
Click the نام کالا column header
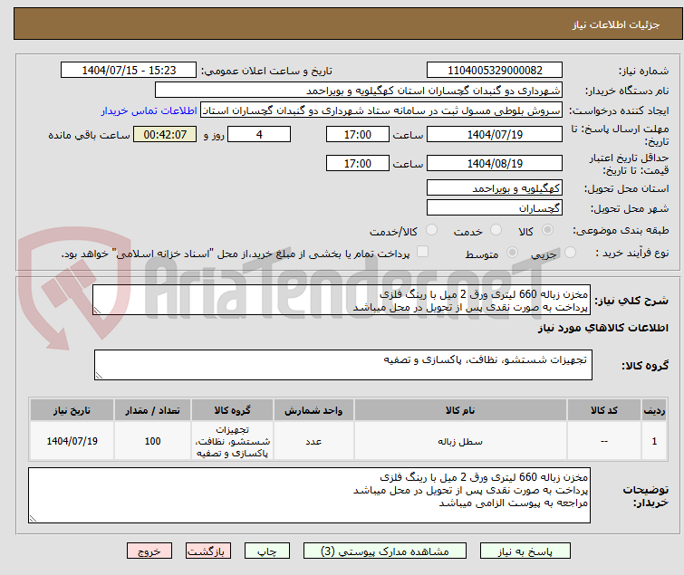[x=460, y=410]
